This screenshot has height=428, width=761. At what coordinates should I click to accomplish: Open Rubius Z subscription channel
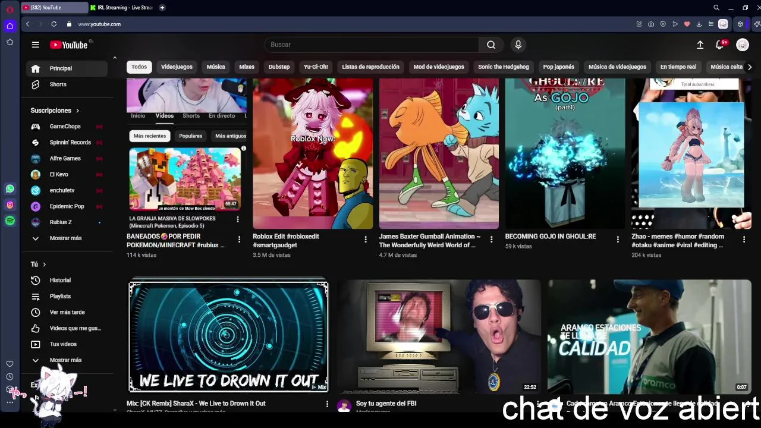click(67, 222)
